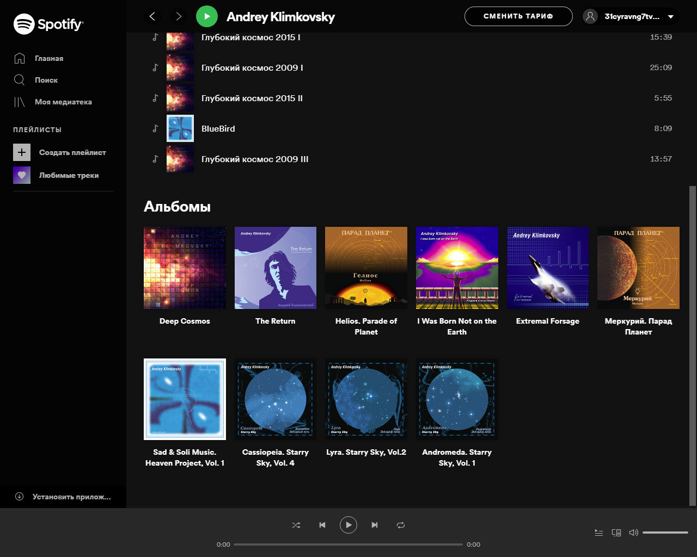Viewport: 697px width, 557px height.
Task: Open Deep Cosmos album cover
Action: (x=185, y=268)
